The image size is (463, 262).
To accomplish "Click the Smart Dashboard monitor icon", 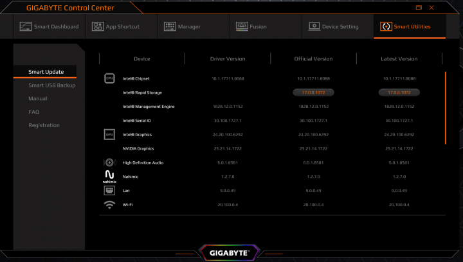I will tap(26, 26).
